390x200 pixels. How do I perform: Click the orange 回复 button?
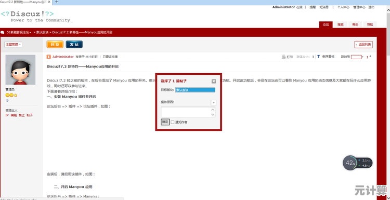pos(55,45)
